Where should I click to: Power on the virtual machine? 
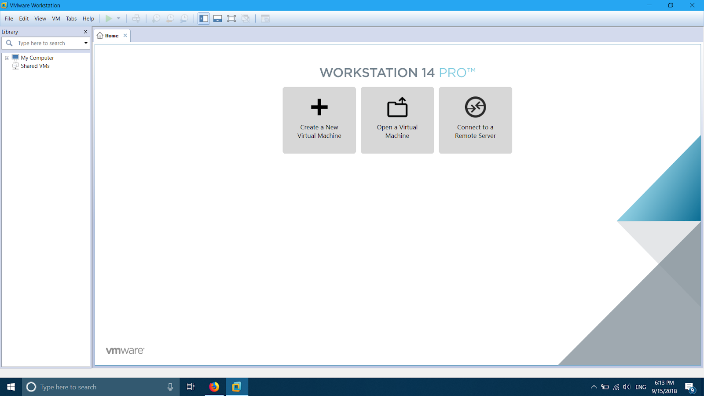[x=109, y=18]
